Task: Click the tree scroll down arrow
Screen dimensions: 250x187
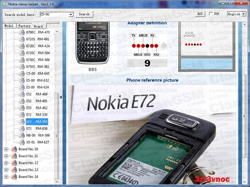Action: [x=57, y=182]
